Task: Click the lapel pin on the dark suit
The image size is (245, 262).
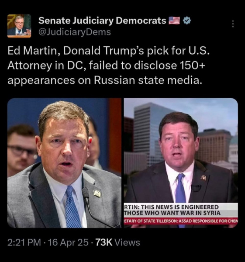Action: [x=204, y=178]
